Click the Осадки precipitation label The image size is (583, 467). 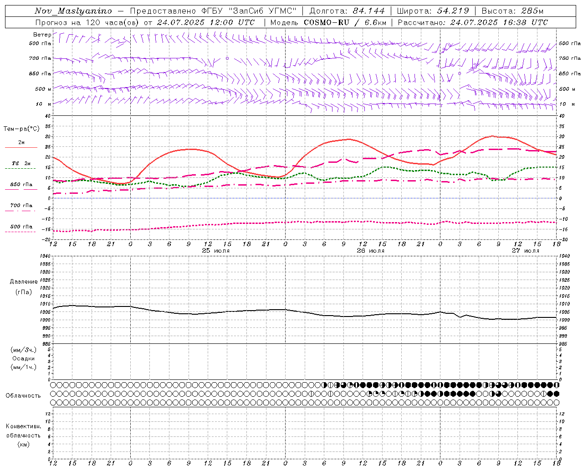(x=24, y=358)
